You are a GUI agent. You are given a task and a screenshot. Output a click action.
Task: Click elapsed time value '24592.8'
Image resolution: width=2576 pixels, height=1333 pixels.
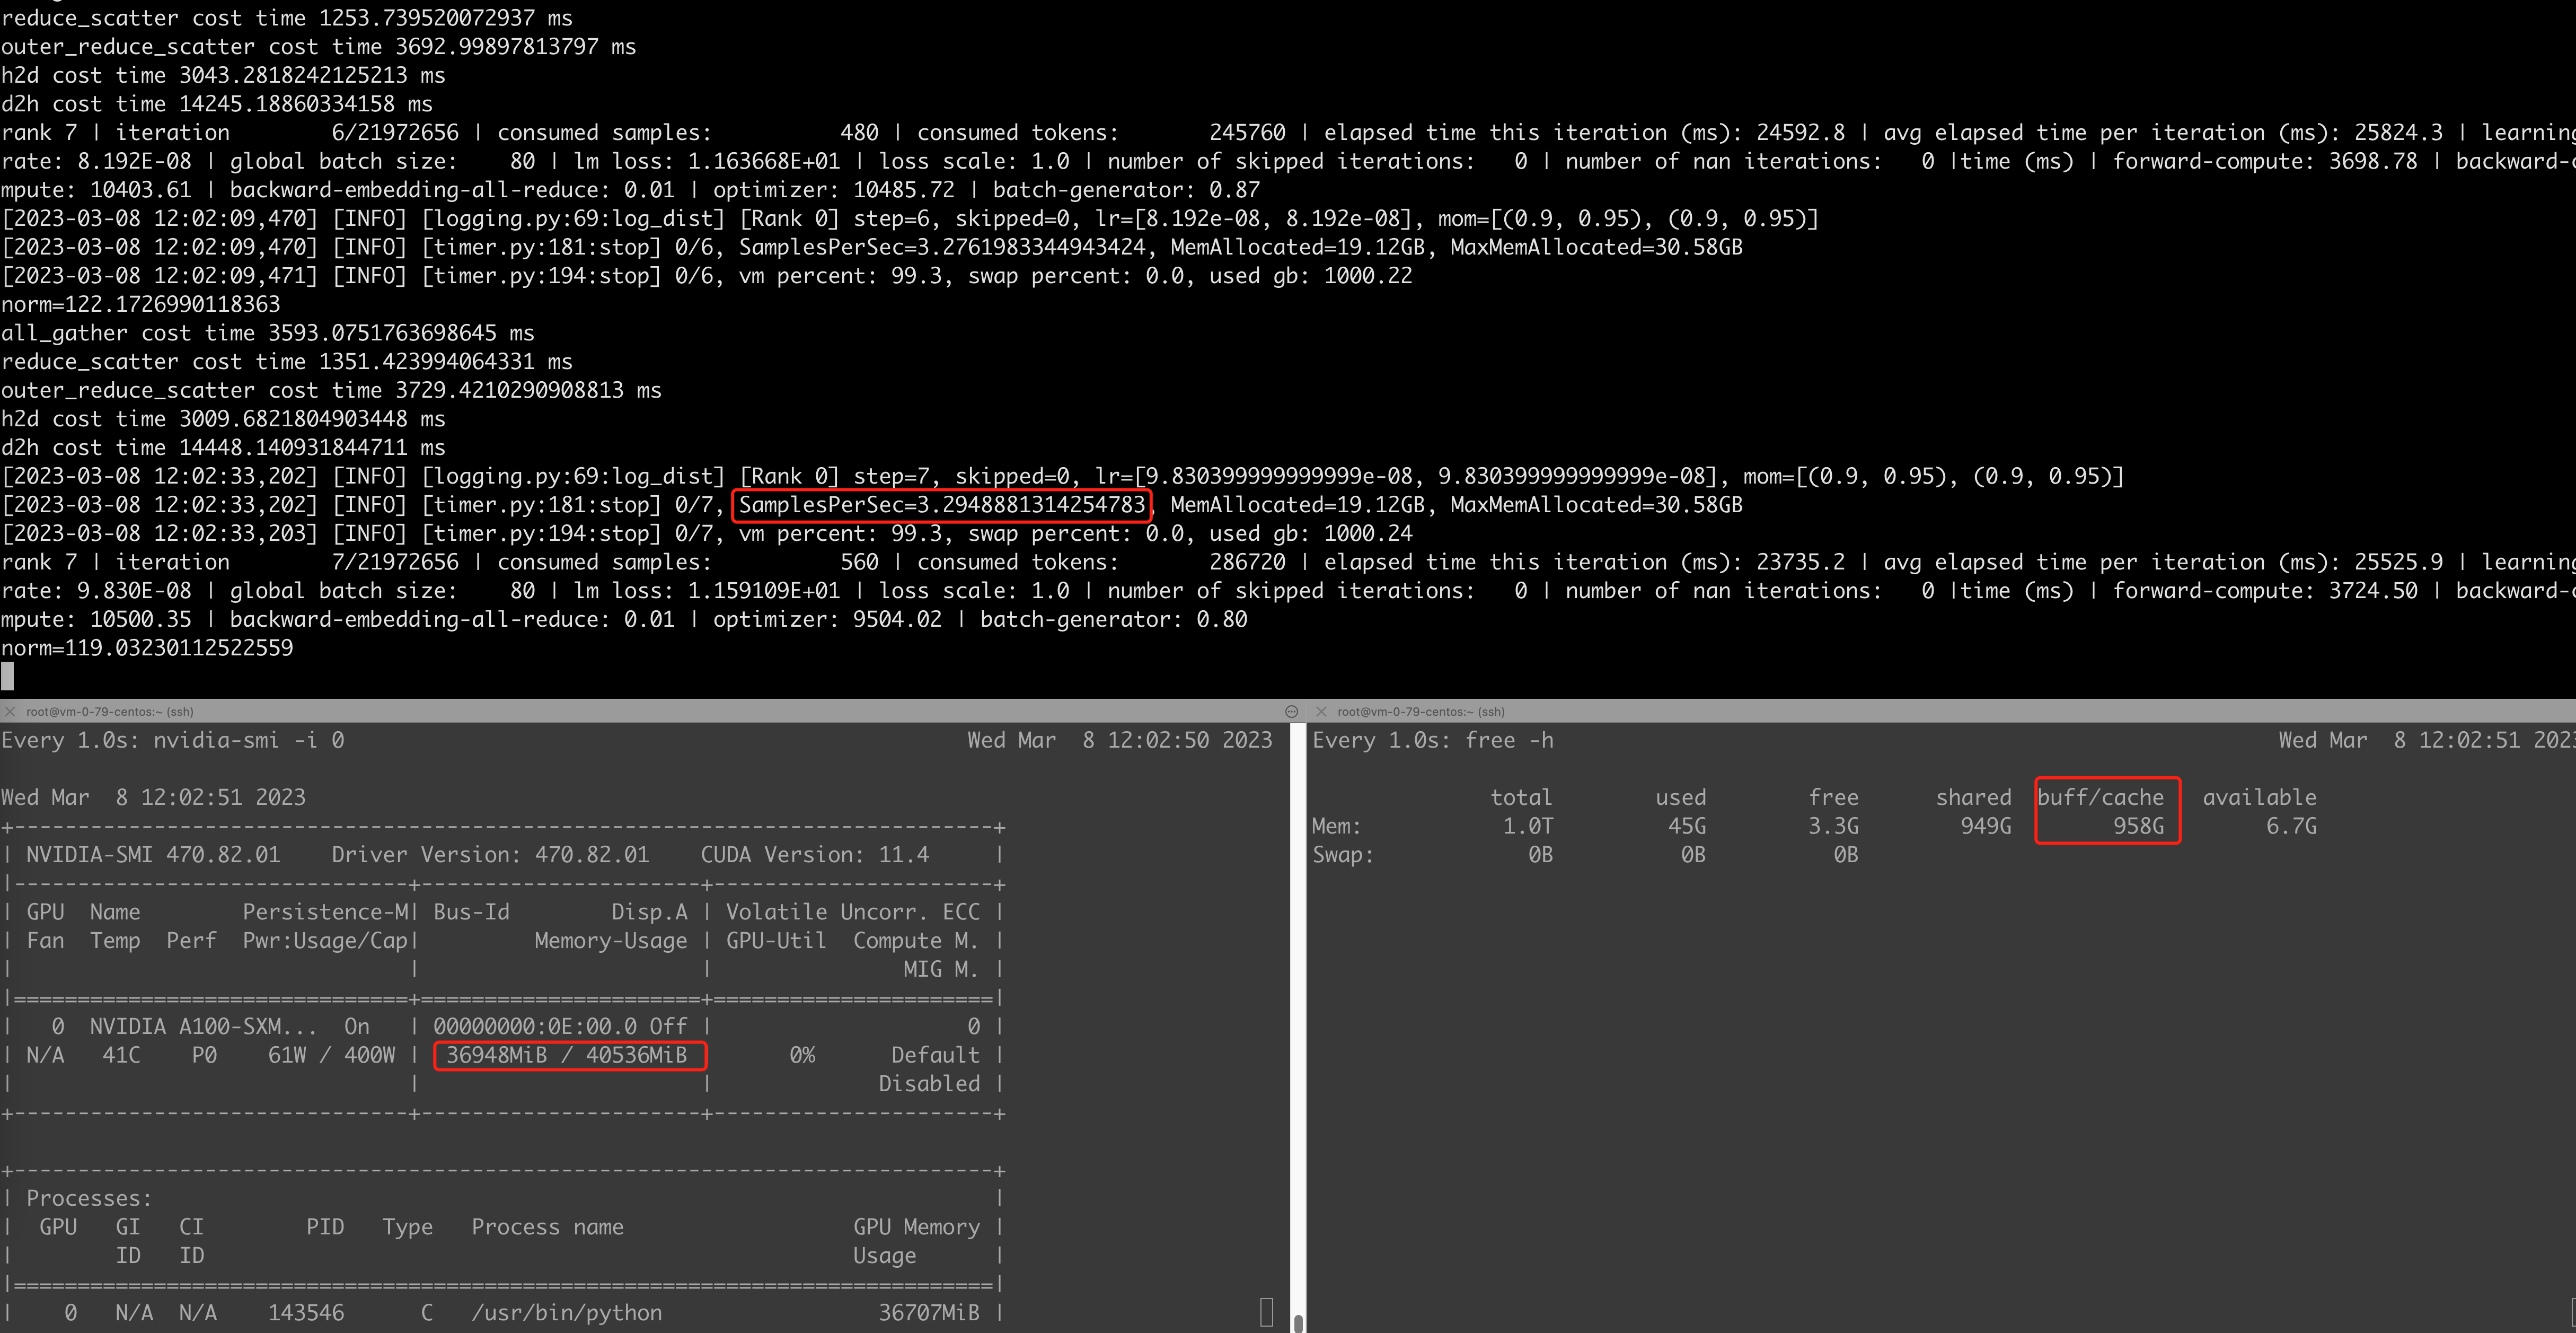pyautogui.click(x=1800, y=133)
